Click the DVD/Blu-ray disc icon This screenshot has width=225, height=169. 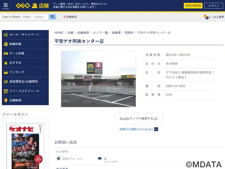(58, 158)
